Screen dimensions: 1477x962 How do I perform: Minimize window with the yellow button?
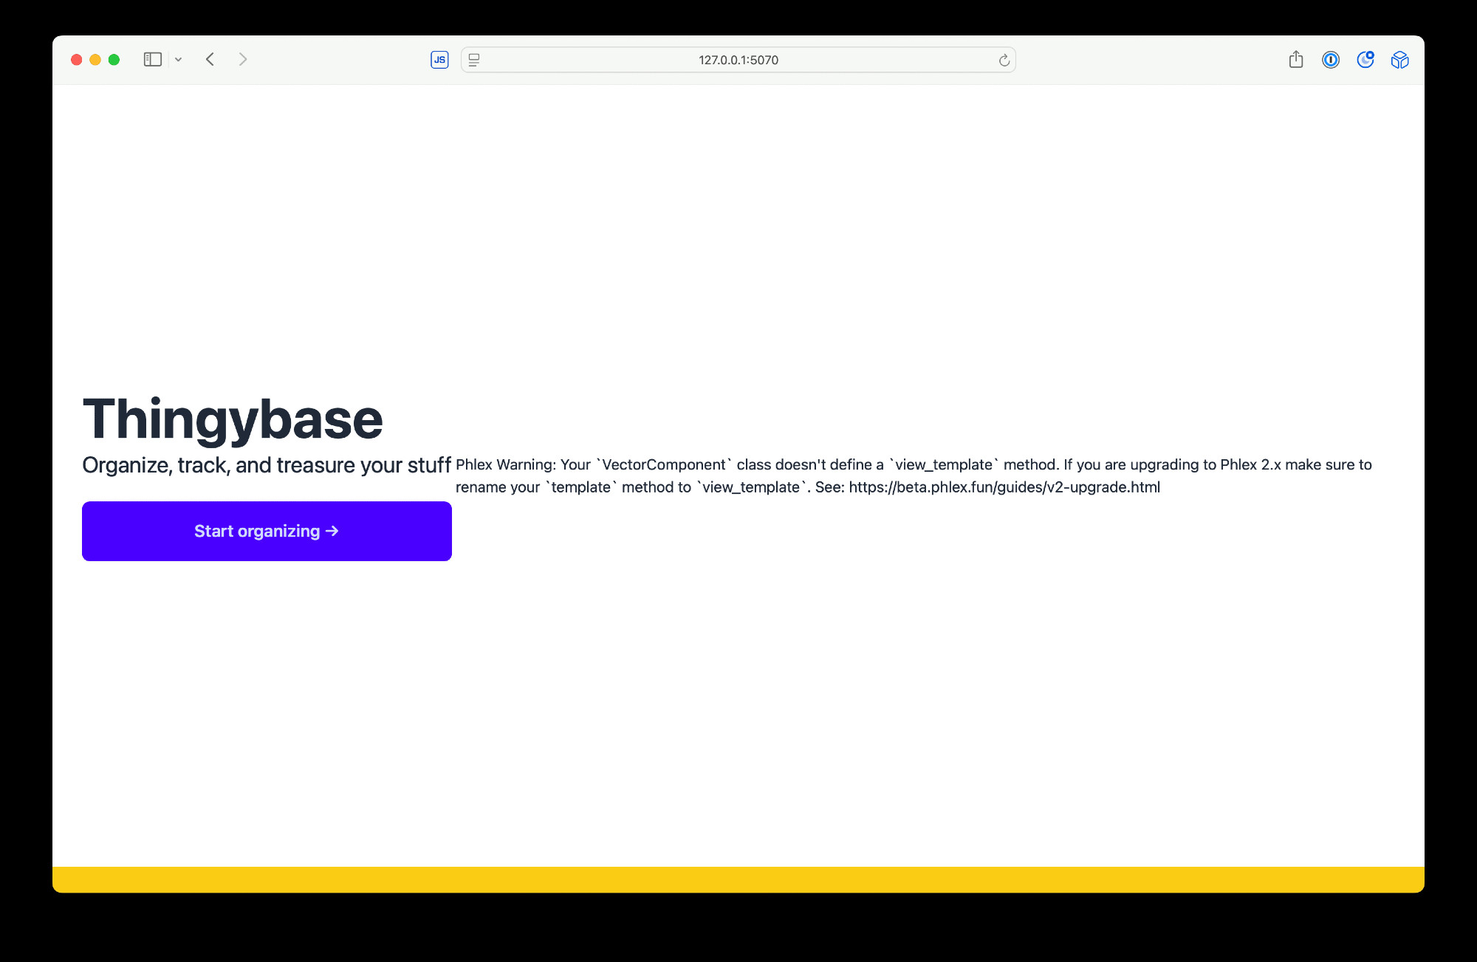(x=95, y=60)
